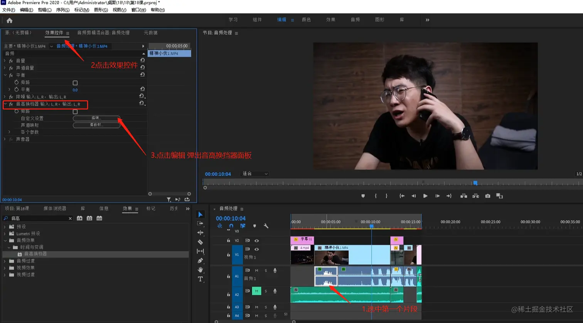Select the Slip tool

[200, 251]
